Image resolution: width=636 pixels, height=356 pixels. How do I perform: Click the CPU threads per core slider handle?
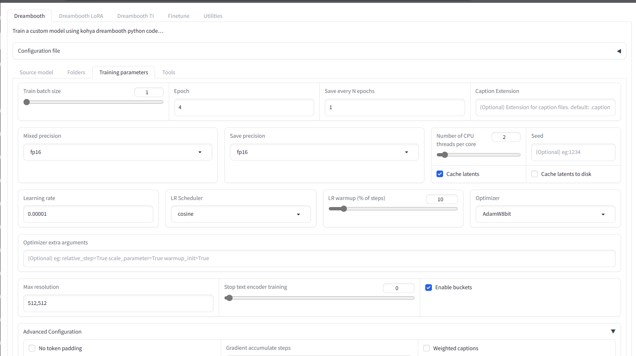pyautogui.click(x=445, y=155)
